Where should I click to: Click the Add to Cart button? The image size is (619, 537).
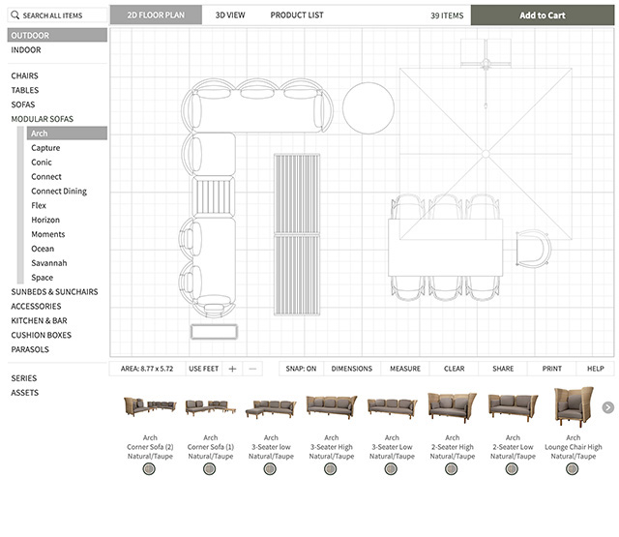(542, 15)
